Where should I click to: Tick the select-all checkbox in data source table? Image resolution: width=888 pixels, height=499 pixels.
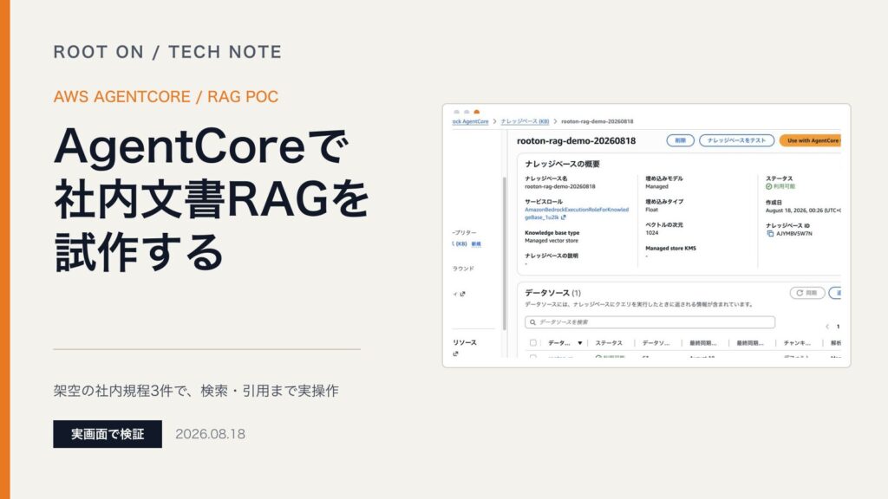coord(532,343)
